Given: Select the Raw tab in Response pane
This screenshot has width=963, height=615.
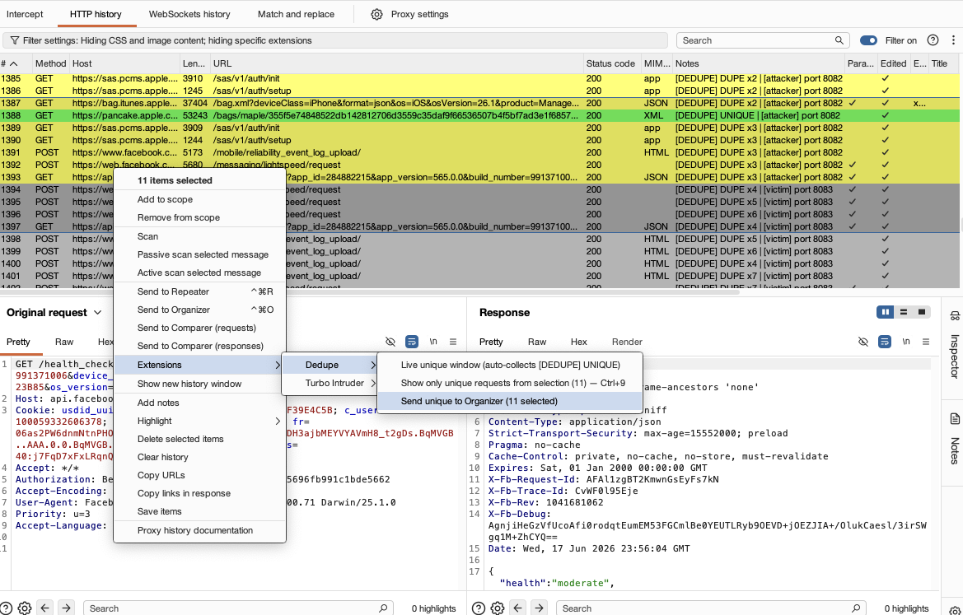Looking at the screenshot, I should (537, 342).
